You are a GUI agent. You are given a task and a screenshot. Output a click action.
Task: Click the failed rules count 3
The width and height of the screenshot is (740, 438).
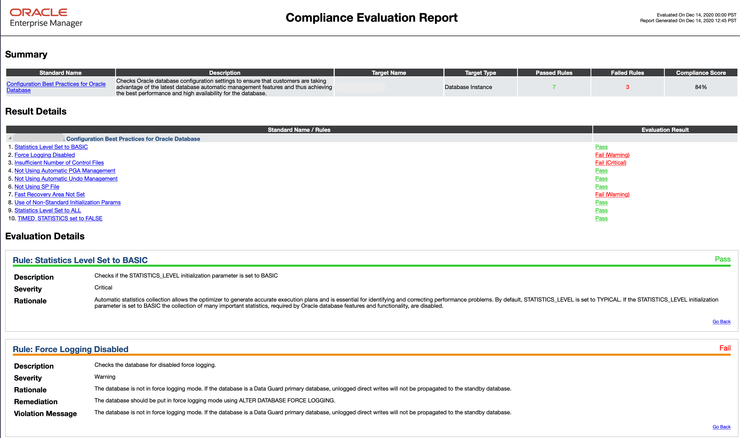(627, 87)
